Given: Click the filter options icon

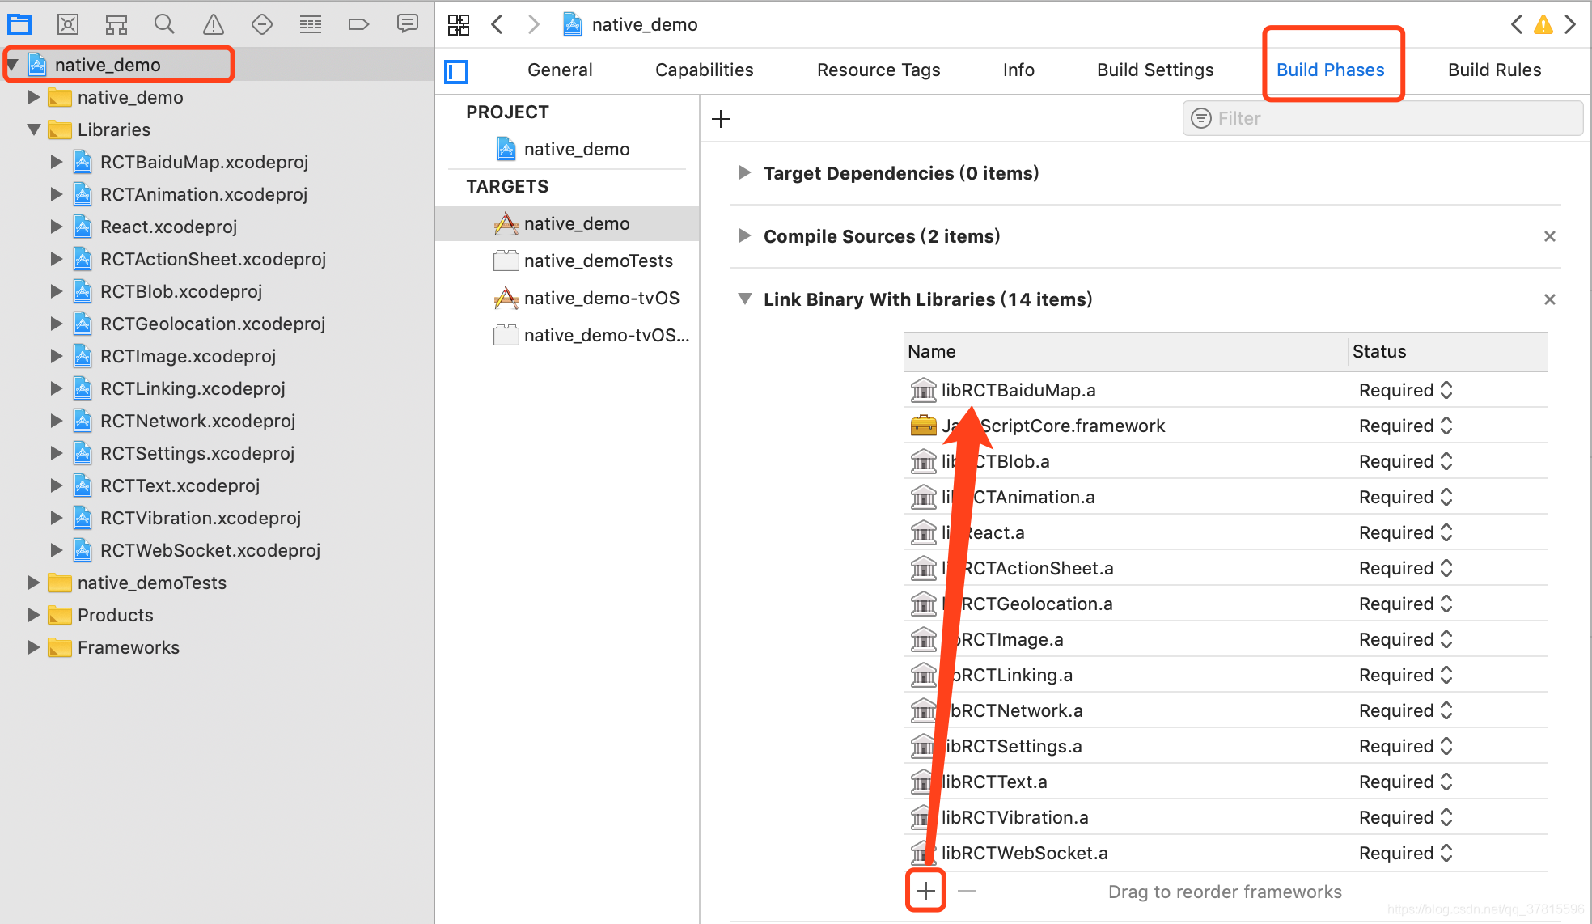Looking at the screenshot, I should tap(1201, 118).
